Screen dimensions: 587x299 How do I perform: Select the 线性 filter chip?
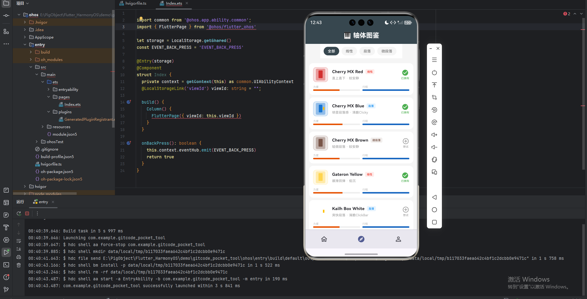click(349, 51)
